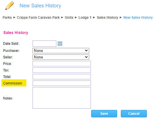Click New Sales History breadcrumb
Image resolution: width=163 pixels, height=125 pixels.
[x=138, y=18]
